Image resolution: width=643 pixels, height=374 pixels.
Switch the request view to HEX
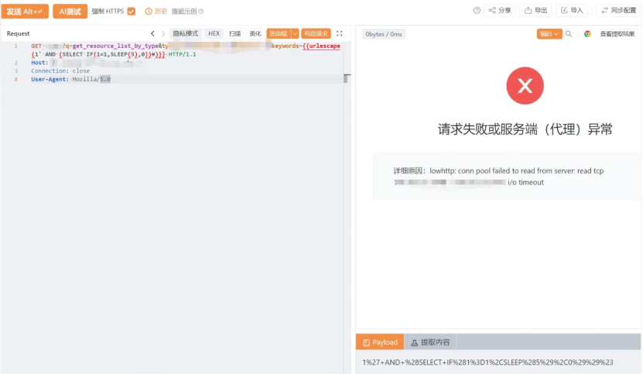point(214,33)
